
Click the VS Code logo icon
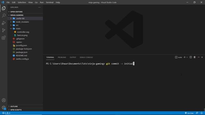3,2
